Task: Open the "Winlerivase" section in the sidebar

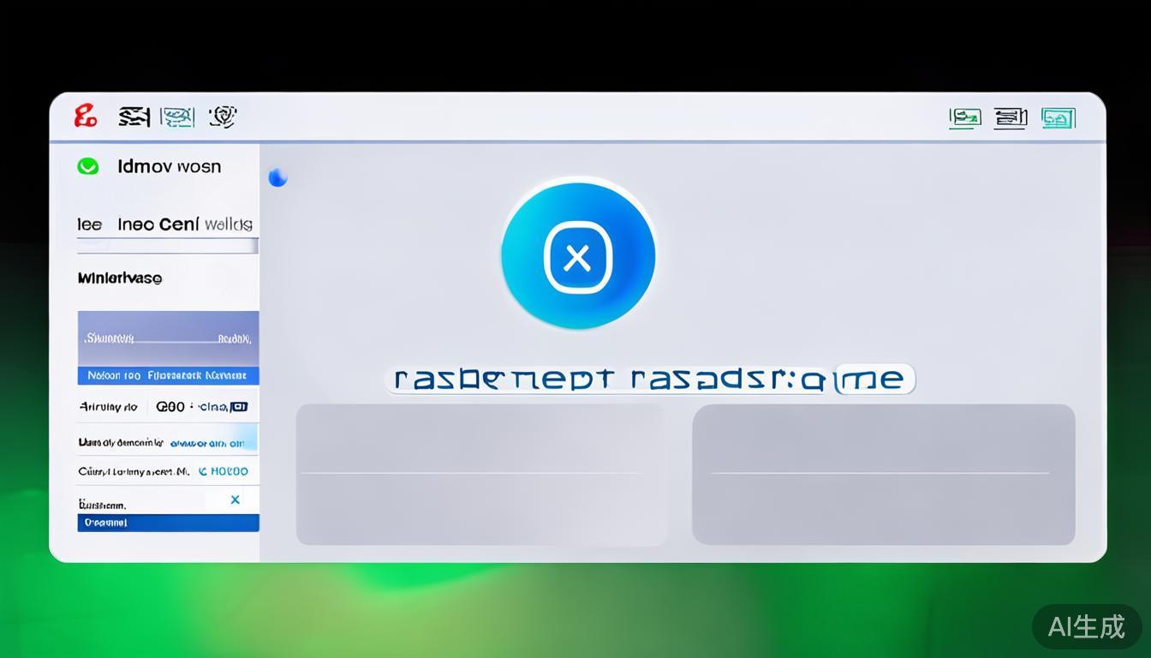Action: pos(120,278)
